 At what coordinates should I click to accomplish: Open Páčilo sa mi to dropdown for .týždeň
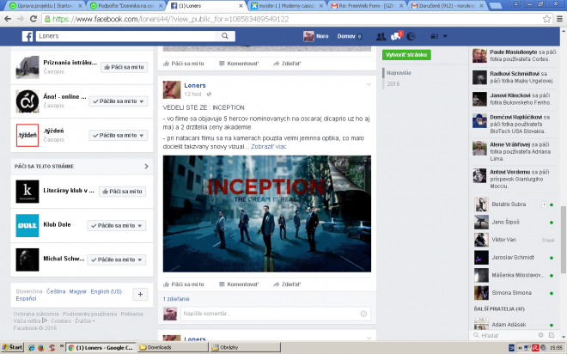coord(119,135)
